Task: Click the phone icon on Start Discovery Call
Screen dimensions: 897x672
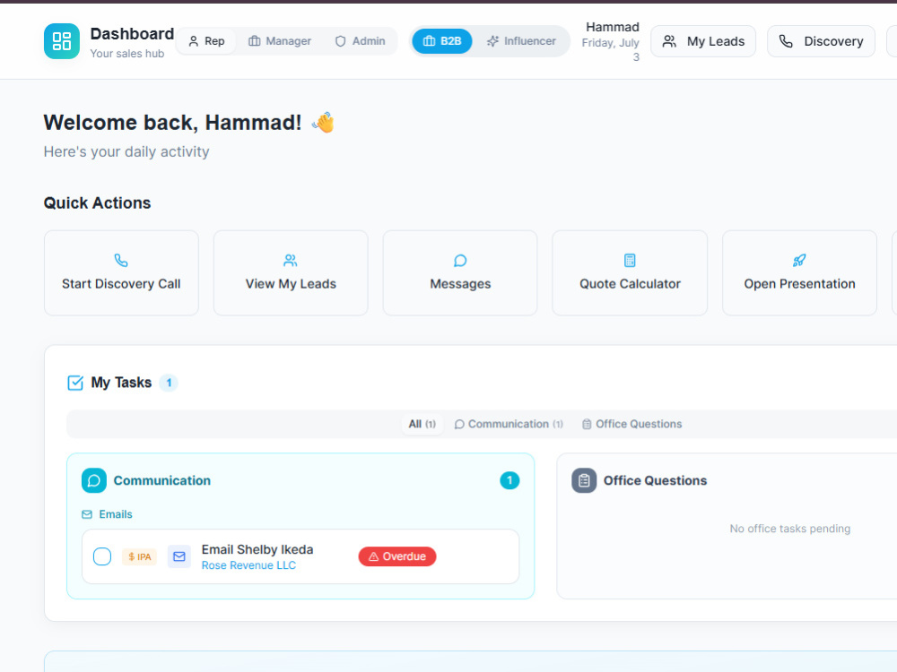Action: 121,261
